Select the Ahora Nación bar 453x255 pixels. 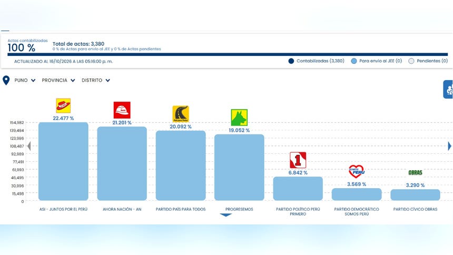pos(122,164)
